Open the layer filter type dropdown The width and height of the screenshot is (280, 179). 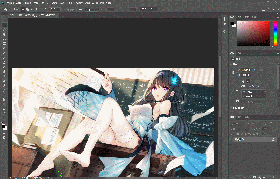pos(237,124)
